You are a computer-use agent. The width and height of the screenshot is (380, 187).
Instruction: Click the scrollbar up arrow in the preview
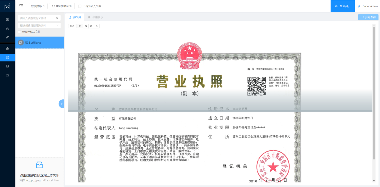coord(374,25)
